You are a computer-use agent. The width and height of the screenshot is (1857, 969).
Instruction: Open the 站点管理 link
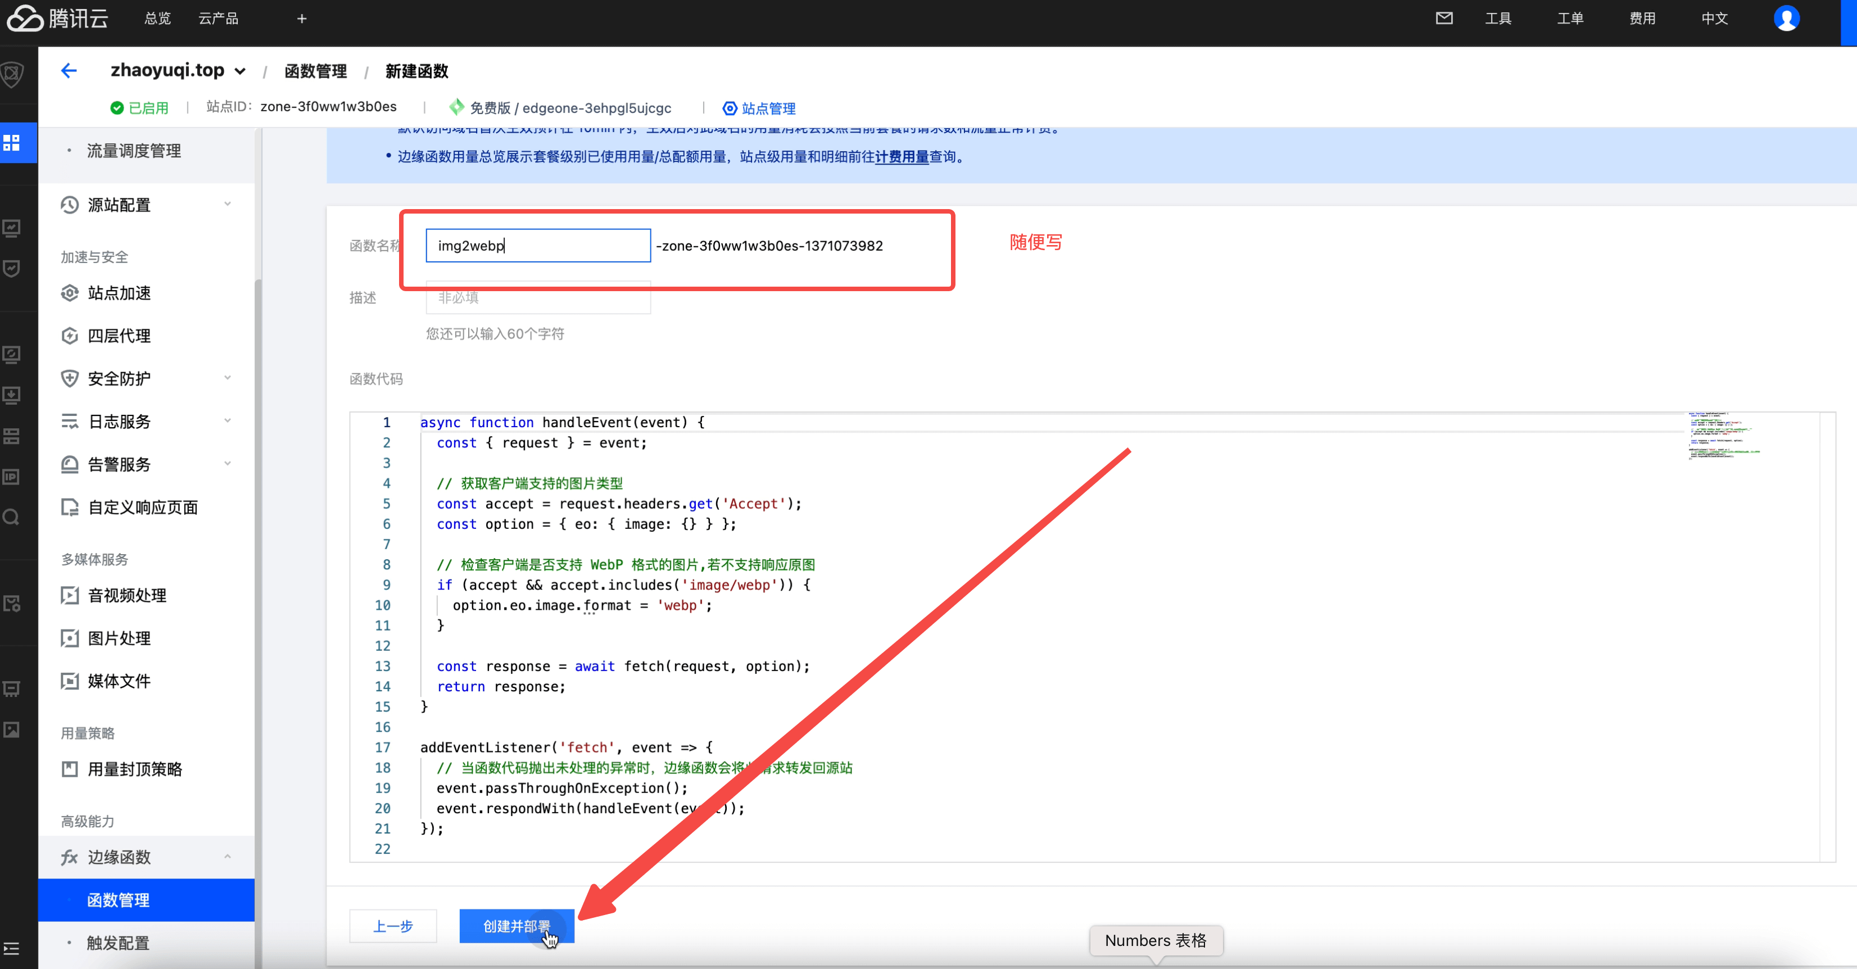point(768,108)
